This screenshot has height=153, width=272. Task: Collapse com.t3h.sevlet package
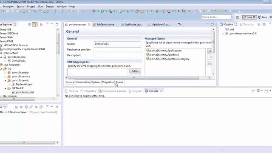tap(5, 80)
